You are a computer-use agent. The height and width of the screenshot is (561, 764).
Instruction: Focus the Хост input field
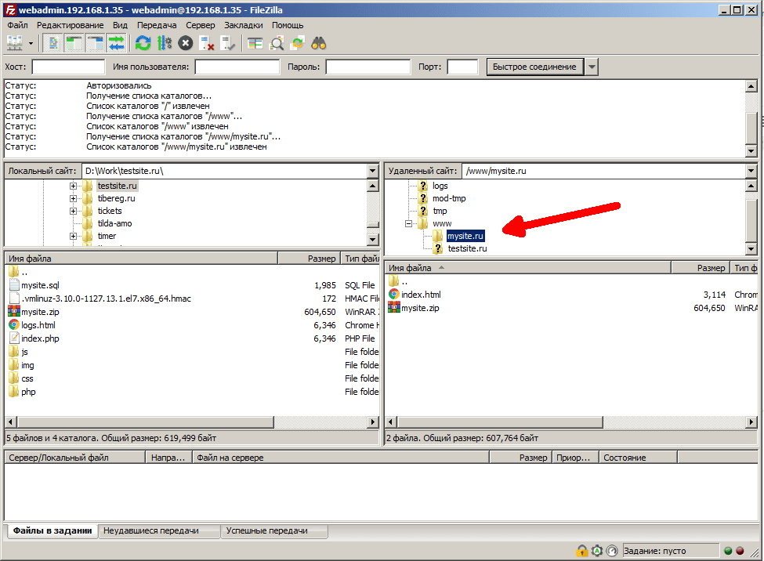point(68,67)
